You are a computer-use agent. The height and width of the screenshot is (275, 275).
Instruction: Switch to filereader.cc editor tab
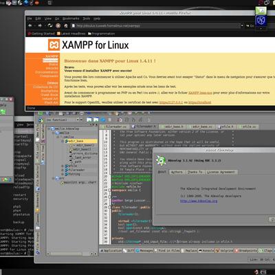tap(114, 126)
